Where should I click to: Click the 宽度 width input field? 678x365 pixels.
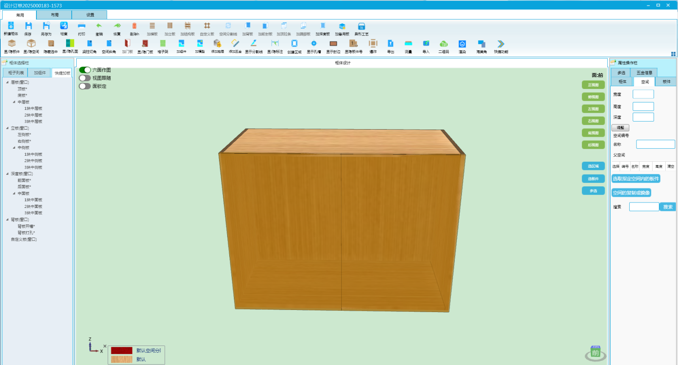(x=643, y=94)
